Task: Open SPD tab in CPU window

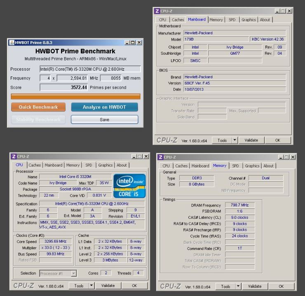Action: point(89,165)
